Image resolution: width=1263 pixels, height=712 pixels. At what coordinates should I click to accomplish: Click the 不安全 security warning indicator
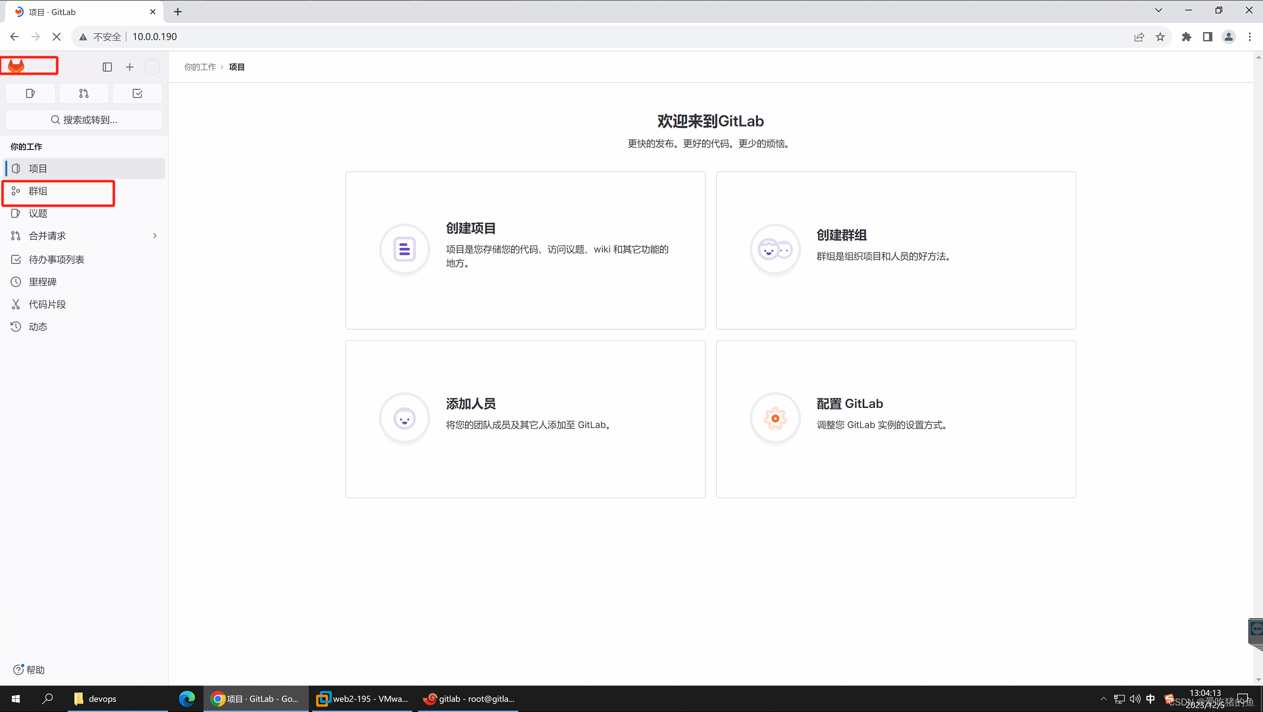point(100,37)
